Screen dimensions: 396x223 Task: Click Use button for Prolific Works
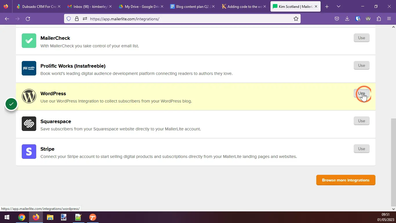[362, 65]
